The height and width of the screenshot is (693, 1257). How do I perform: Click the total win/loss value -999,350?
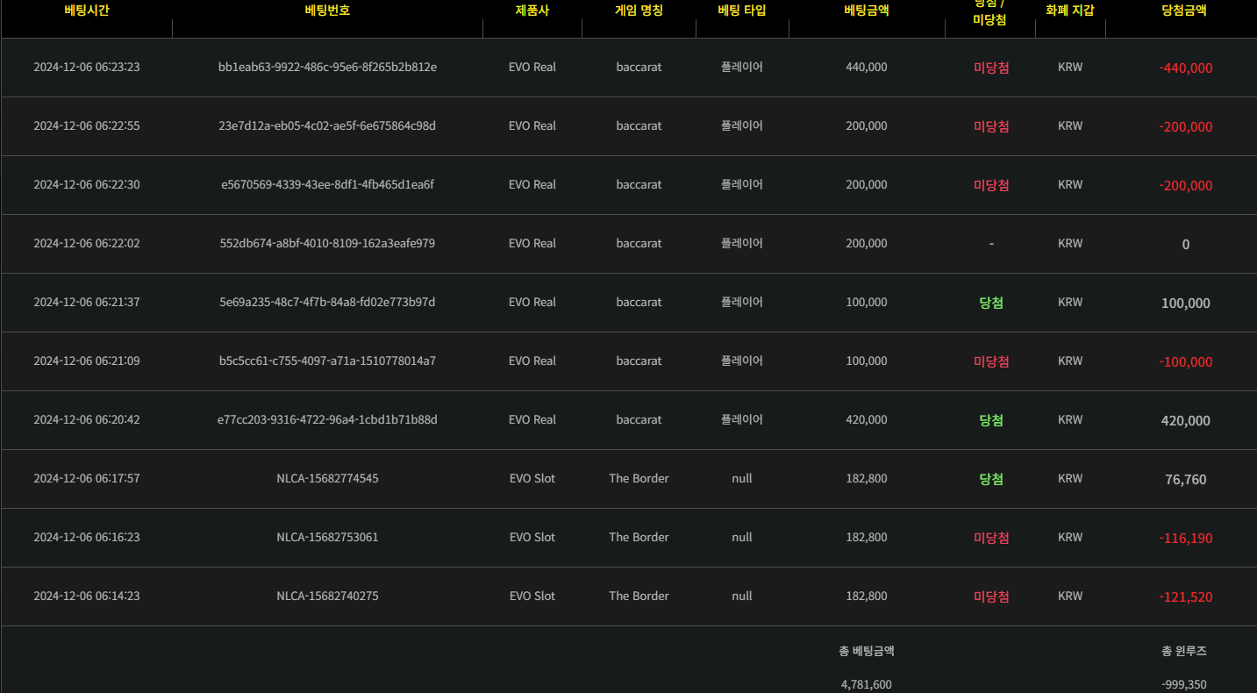pos(1183,684)
